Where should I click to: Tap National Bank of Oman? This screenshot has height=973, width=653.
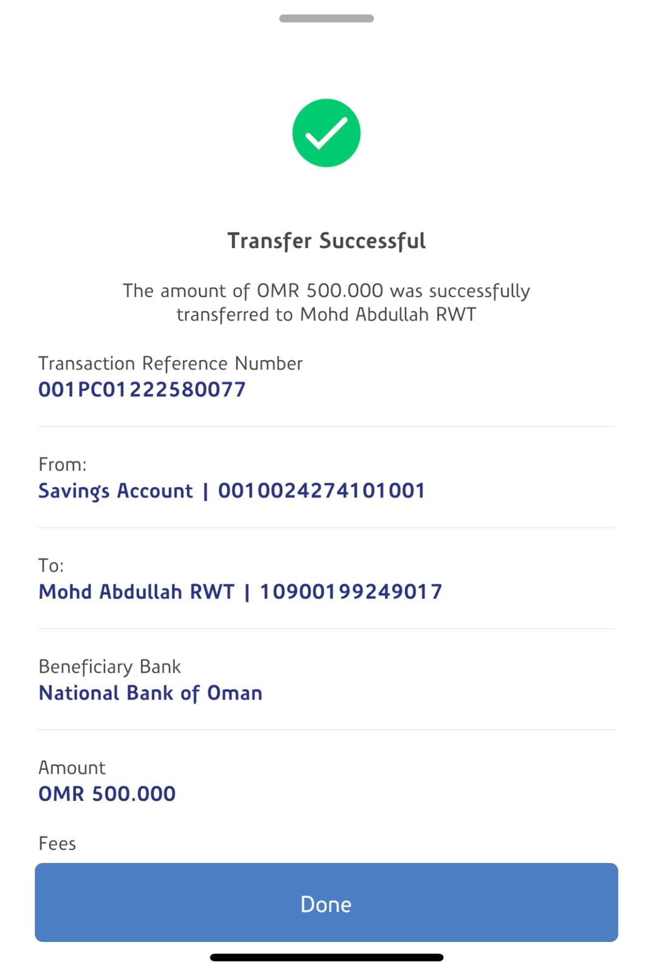(151, 693)
